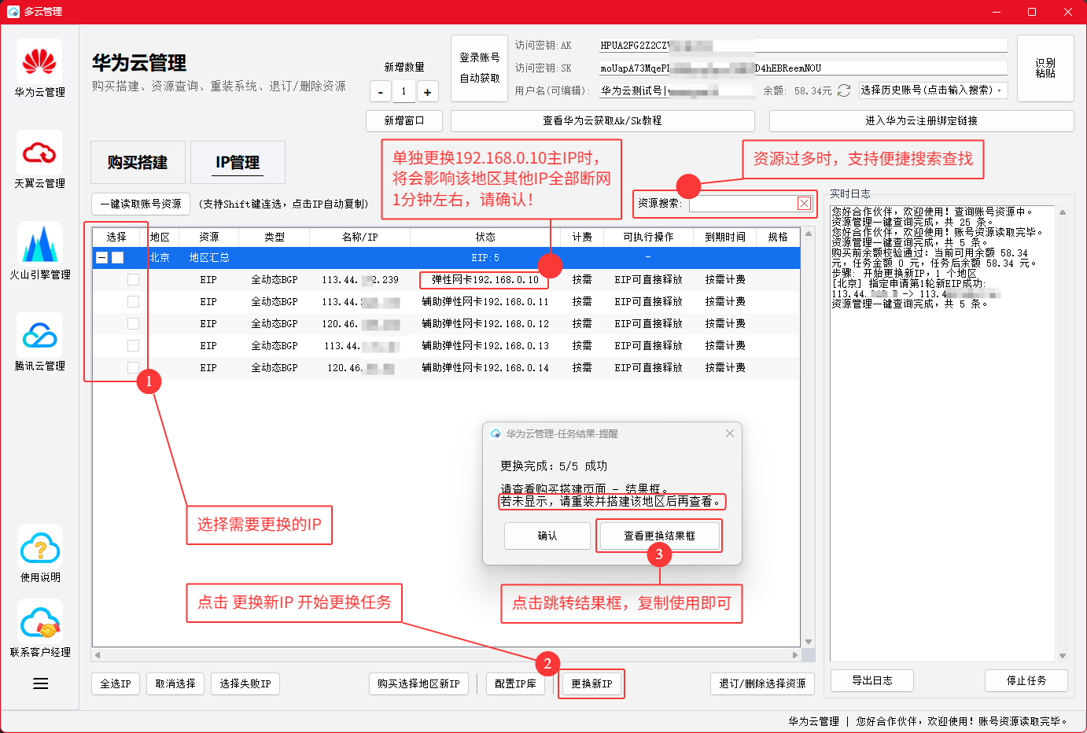Click the 类型 column header
The image size is (1087, 733).
(275, 237)
